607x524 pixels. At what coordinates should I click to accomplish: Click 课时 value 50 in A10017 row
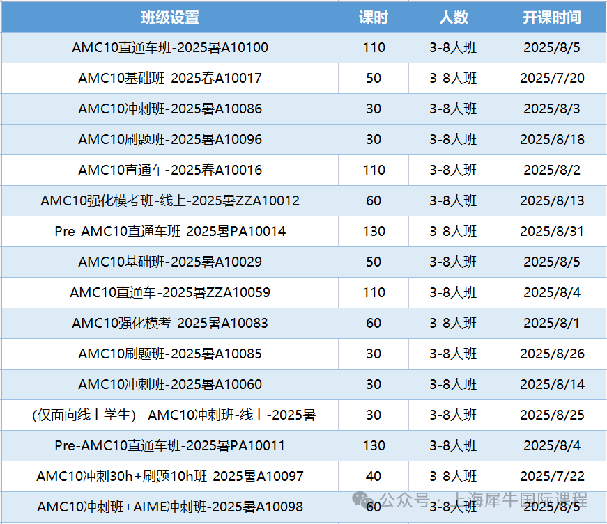click(x=374, y=78)
